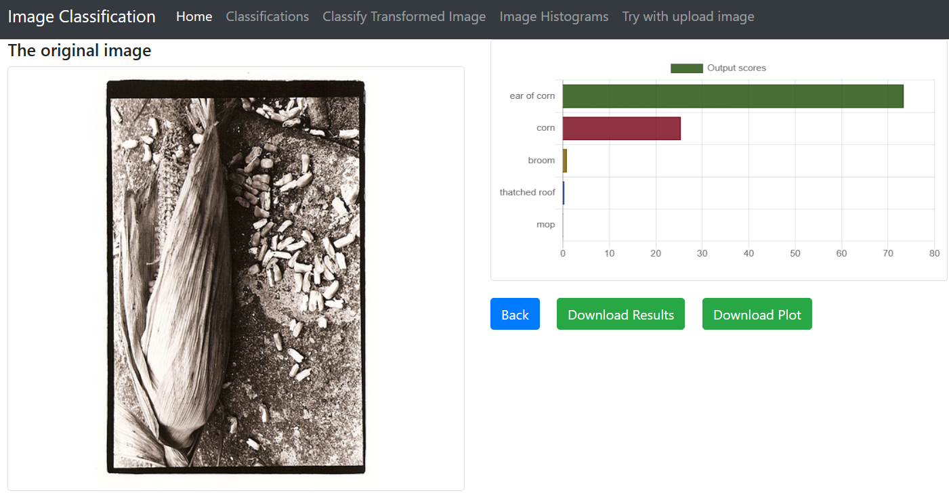Click the 80 tick on x-axis

pos(934,254)
